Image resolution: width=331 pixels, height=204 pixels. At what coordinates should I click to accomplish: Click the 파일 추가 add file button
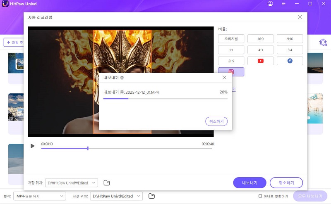[x=14, y=43]
